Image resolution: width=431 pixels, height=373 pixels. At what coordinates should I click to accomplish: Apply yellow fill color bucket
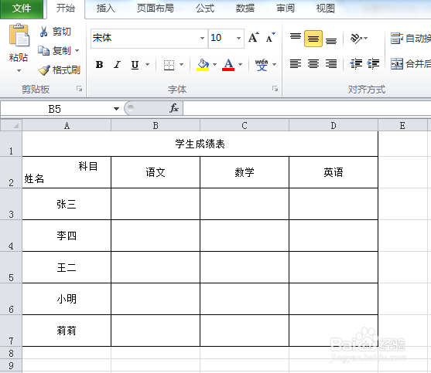[x=203, y=65]
